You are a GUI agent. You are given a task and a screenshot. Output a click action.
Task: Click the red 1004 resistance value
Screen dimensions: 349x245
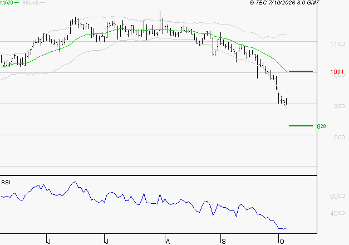pyautogui.click(x=337, y=72)
